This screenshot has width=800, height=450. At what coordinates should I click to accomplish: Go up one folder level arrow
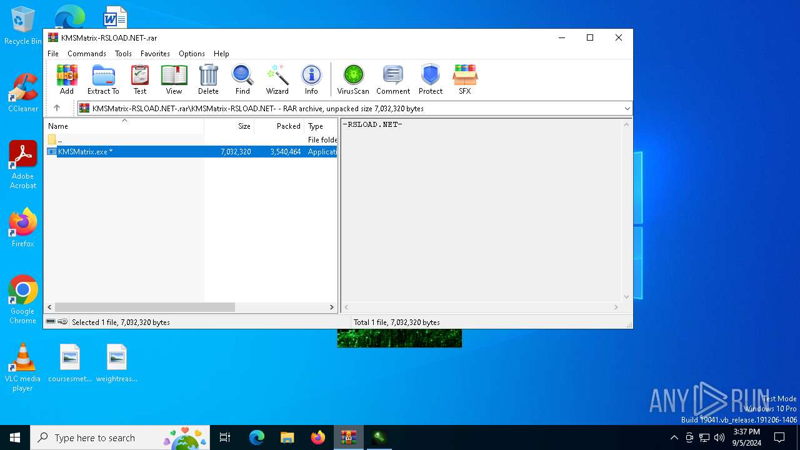[x=57, y=108]
